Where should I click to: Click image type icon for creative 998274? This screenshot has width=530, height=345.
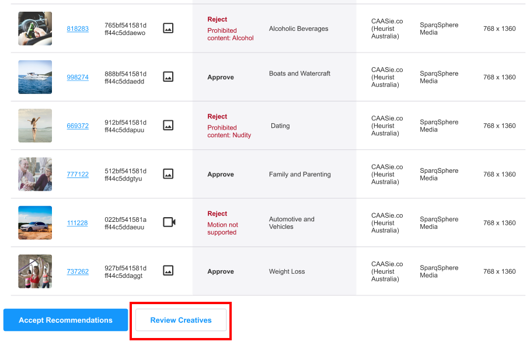(x=168, y=76)
